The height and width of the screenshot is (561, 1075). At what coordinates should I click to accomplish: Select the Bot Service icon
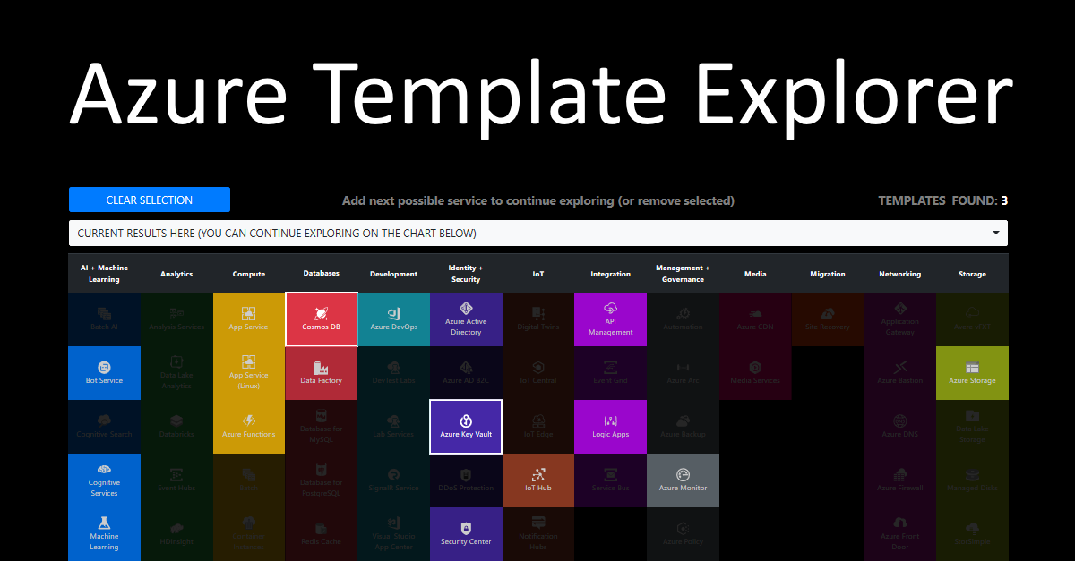click(104, 373)
